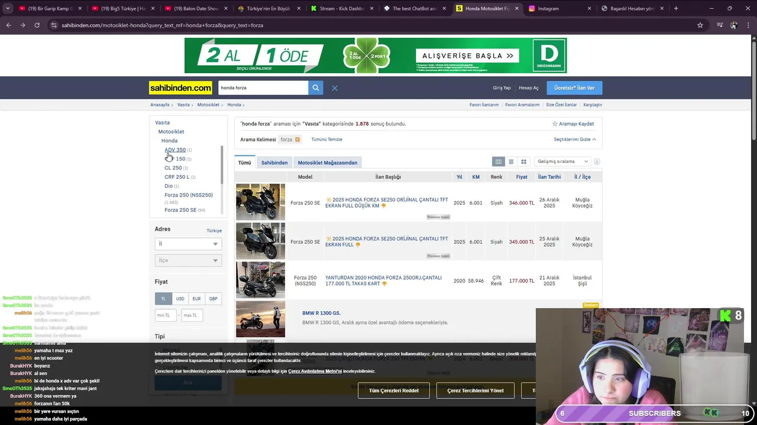Screen dimensions: 757x425
Task: Open the Karşılaştır link
Action: point(593,104)
